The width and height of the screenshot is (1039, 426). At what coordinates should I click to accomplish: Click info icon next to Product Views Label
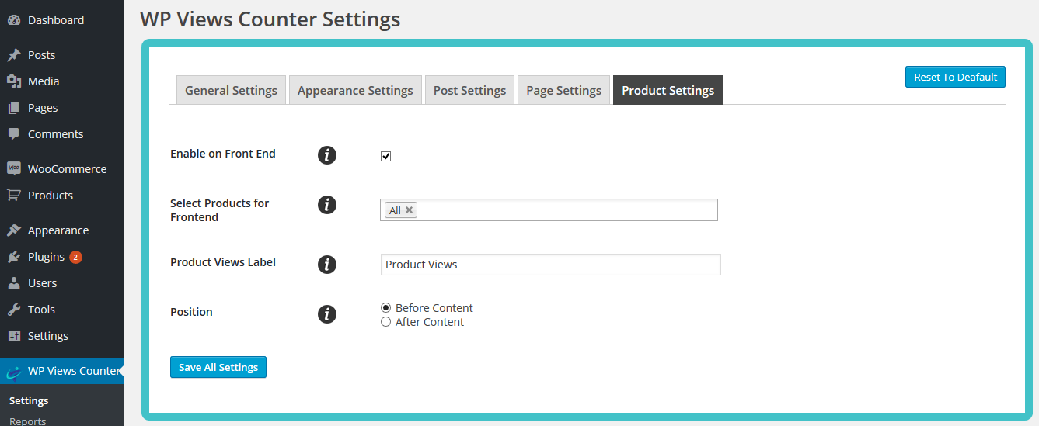(x=327, y=265)
